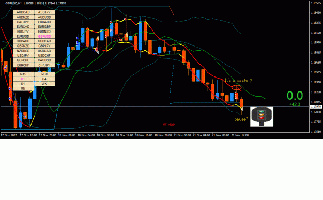
Task: Click the 1.19585 price scale value
Action: pos(316,3)
